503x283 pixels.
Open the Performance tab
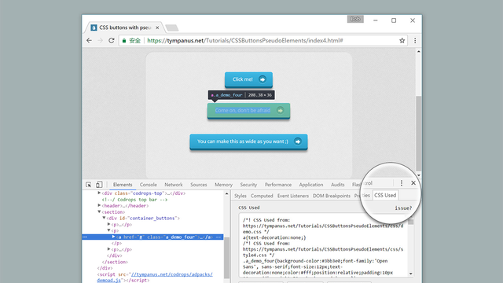[278, 185]
